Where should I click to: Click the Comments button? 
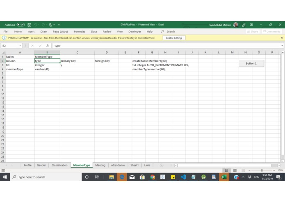272,31
